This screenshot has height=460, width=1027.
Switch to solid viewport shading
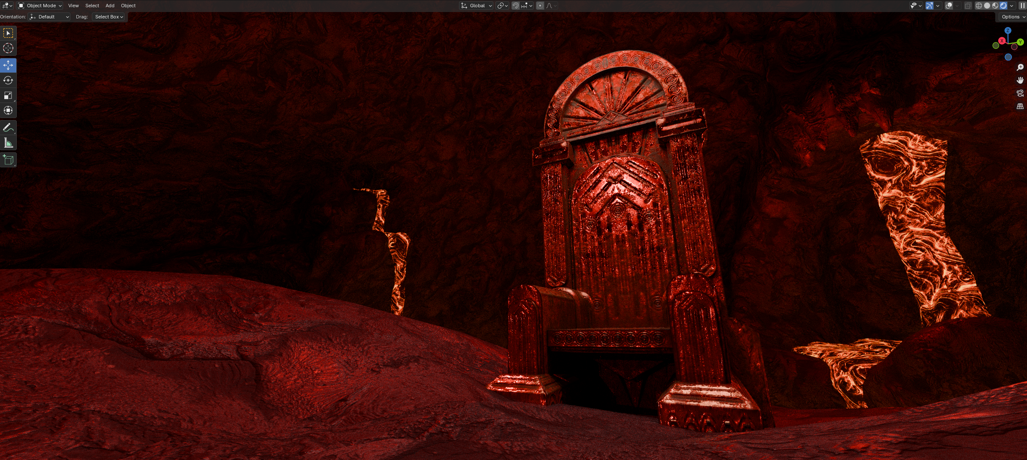pos(987,6)
